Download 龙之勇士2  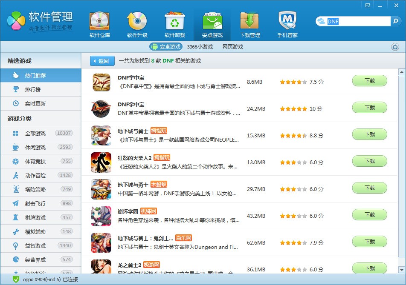pyautogui.click(x=369, y=268)
